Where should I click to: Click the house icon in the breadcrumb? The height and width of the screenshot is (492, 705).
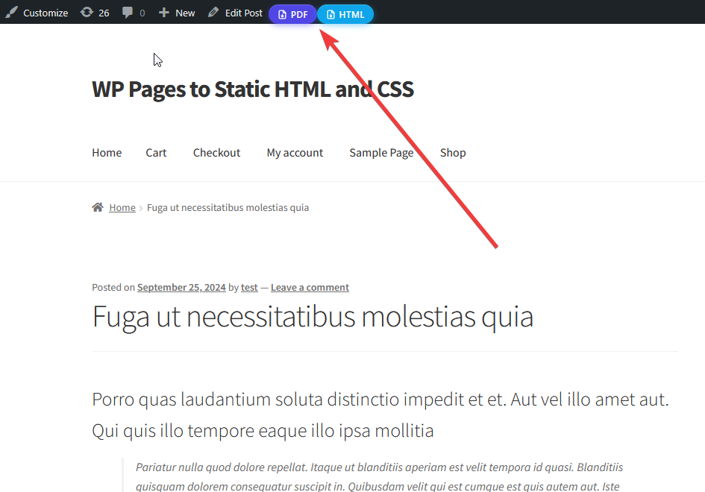97,206
